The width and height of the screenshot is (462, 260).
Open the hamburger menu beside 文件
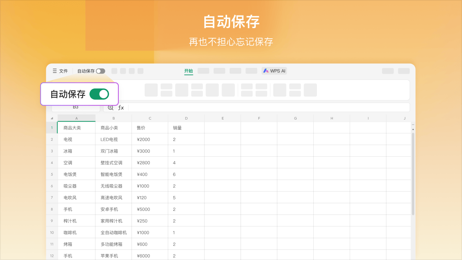pos(54,71)
